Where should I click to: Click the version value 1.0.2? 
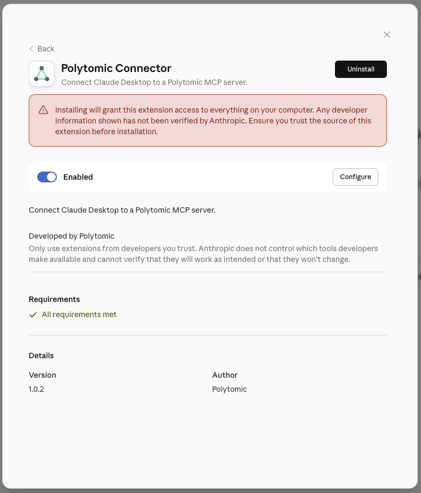(36, 389)
